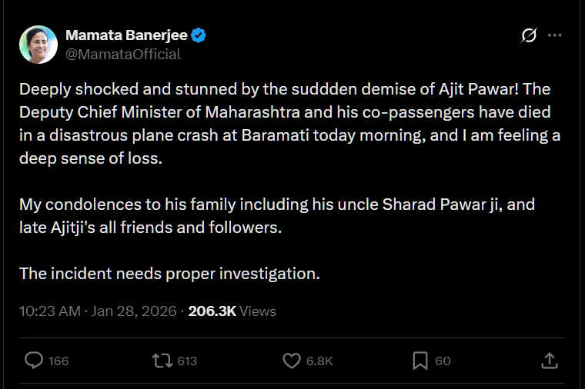Click the reply speech bubble icon
Viewport: 585px width, 389px height.
[34, 361]
